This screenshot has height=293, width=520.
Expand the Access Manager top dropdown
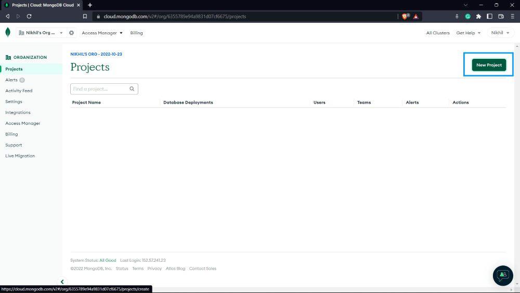tap(102, 33)
